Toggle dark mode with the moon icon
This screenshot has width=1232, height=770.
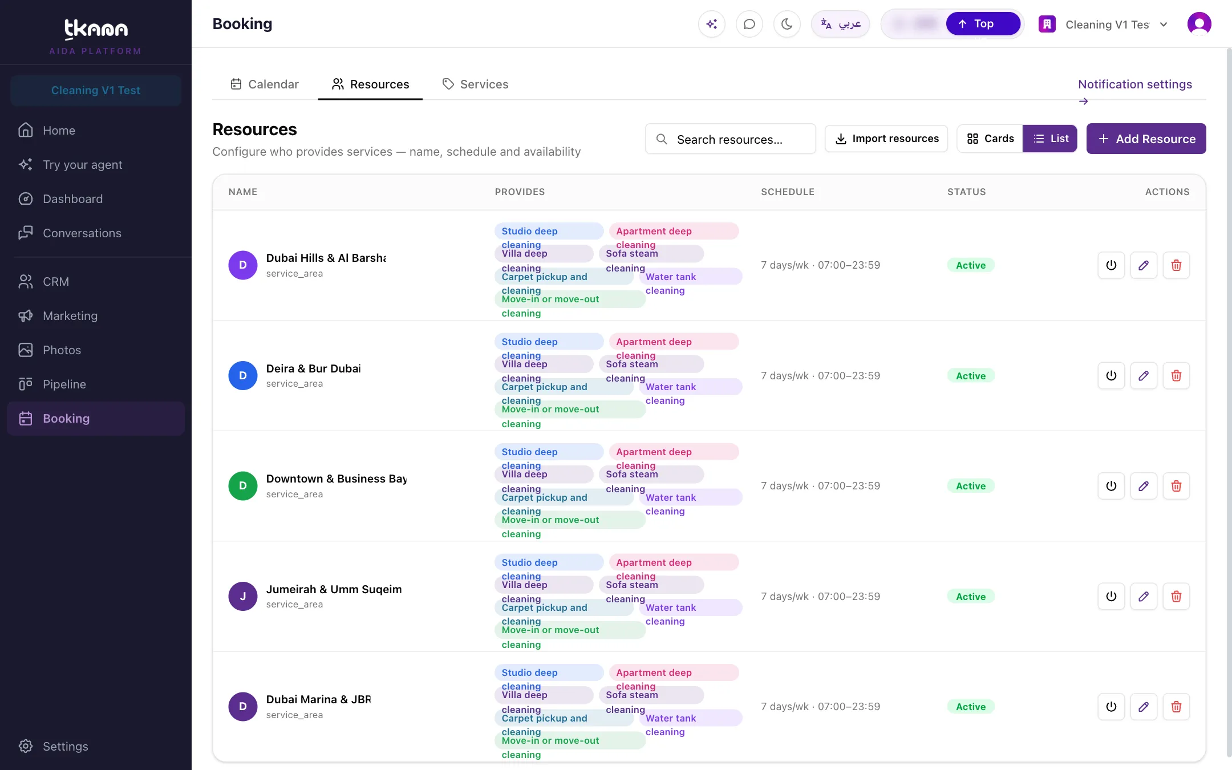pos(787,24)
